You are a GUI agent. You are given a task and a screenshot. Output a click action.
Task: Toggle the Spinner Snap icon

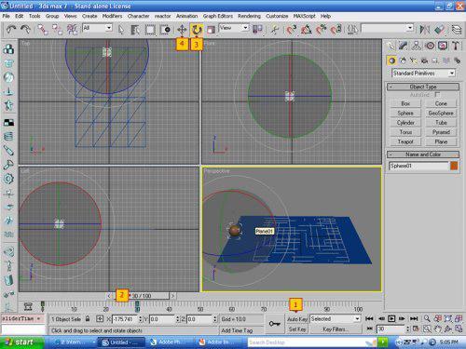coord(336,30)
